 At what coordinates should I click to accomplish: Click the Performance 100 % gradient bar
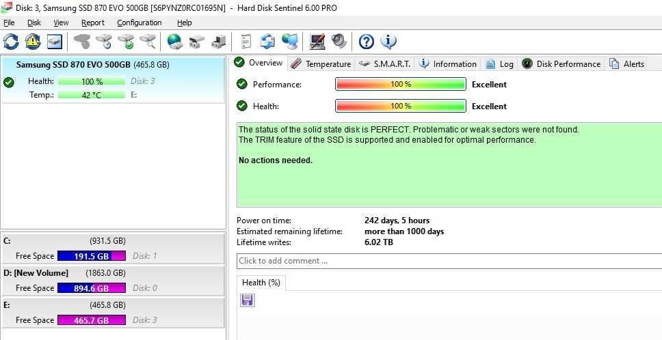[x=401, y=84]
